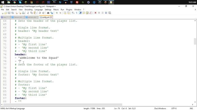Viewport: 197px width, 110px height.
Task: Click the New file toolbar icon
Action: [x=2, y=13]
